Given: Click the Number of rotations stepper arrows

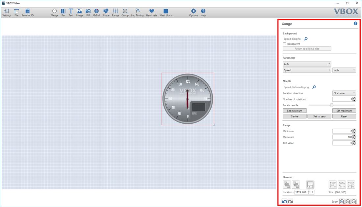Looking at the screenshot, I should (x=354, y=99).
